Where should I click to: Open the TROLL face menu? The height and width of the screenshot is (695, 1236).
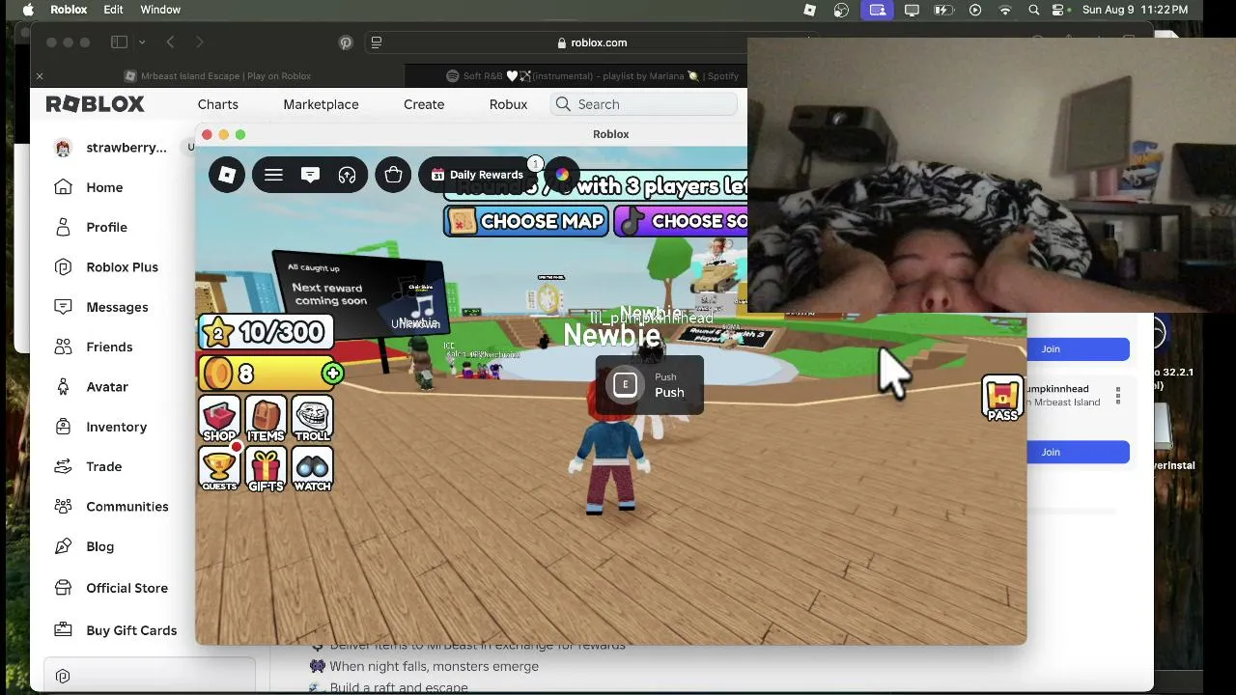point(312,419)
